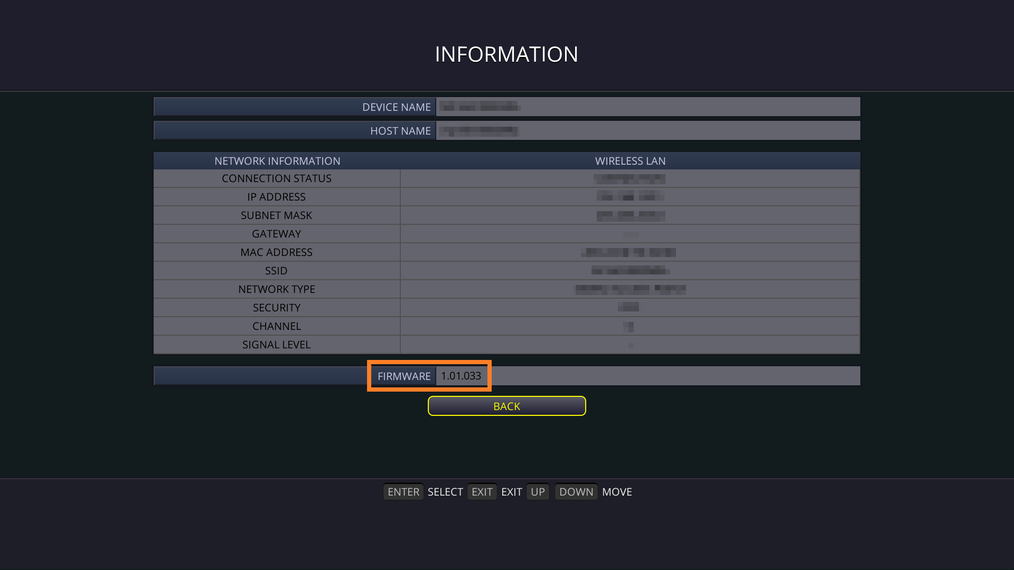Image resolution: width=1014 pixels, height=570 pixels.
Task: Select the SSID row
Action: point(277,271)
